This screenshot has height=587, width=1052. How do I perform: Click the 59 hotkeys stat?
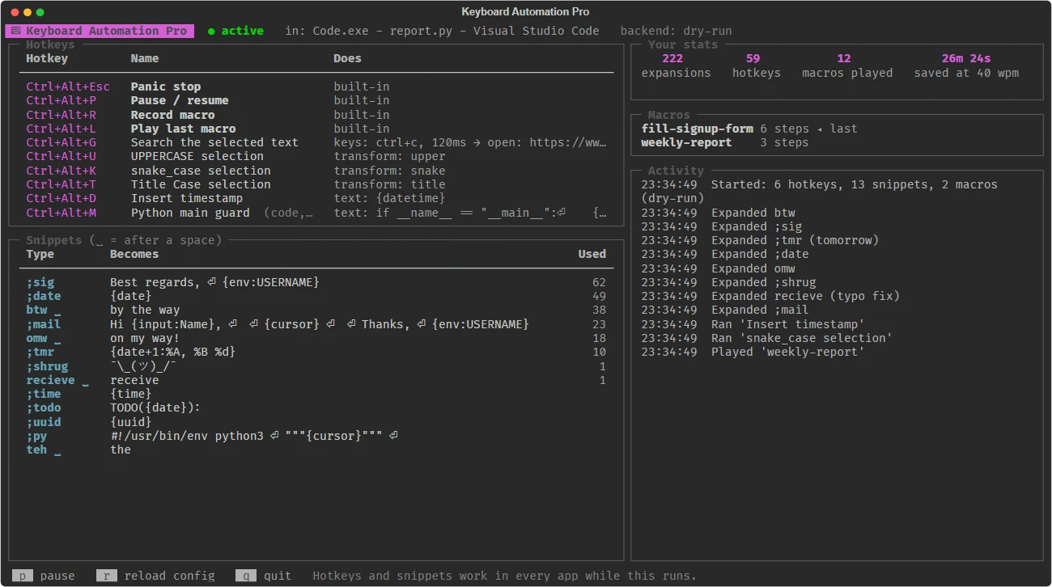coord(757,65)
